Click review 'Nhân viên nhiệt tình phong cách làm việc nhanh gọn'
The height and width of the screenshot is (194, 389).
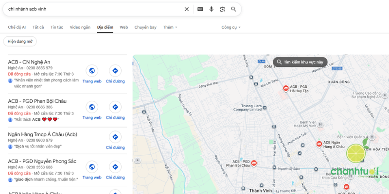46,83
